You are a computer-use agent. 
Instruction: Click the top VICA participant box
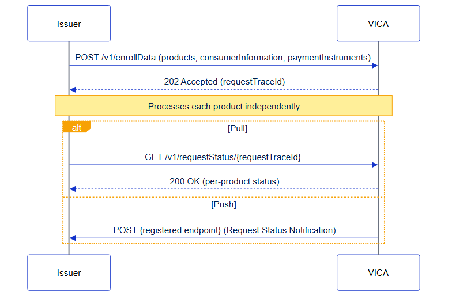click(x=378, y=23)
